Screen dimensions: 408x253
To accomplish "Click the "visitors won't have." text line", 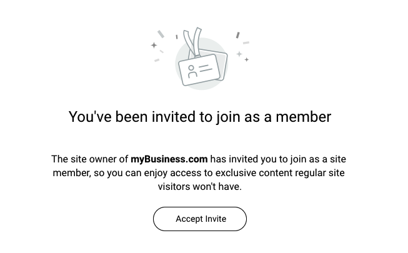I will coord(199,186).
